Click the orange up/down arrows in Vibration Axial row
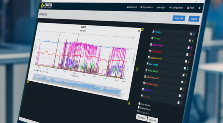 coord(185,82)
